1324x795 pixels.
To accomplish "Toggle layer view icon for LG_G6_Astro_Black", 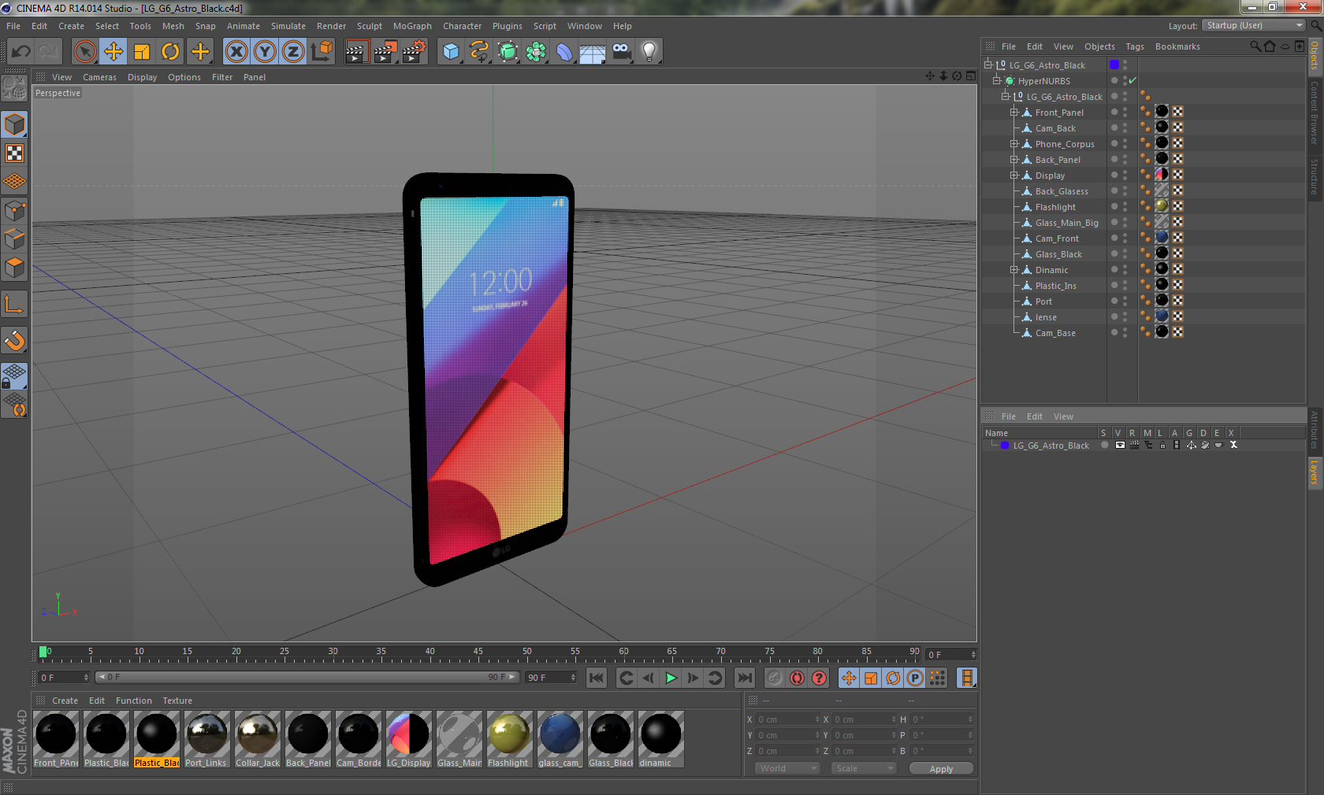I will pyautogui.click(x=1120, y=446).
